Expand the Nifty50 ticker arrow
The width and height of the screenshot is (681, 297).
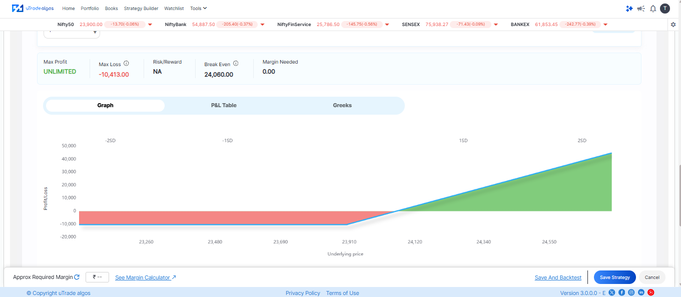point(150,25)
